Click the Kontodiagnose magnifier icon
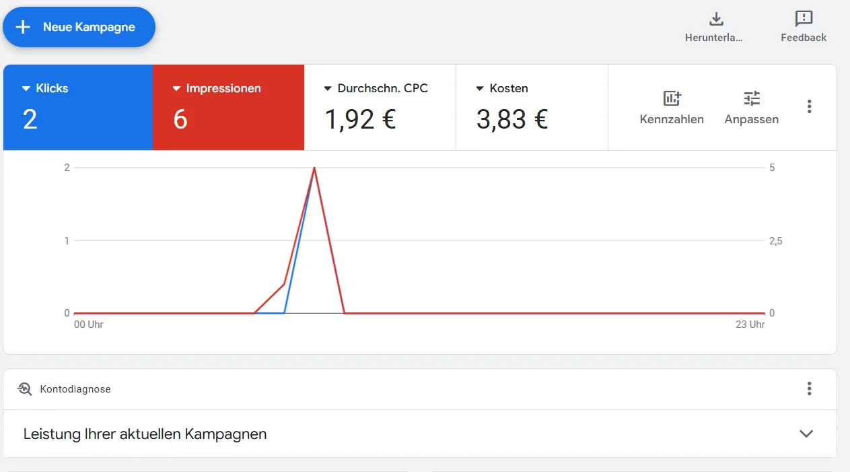This screenshot has height=472, width=850. pyautogui.click(x=25, y=389)
